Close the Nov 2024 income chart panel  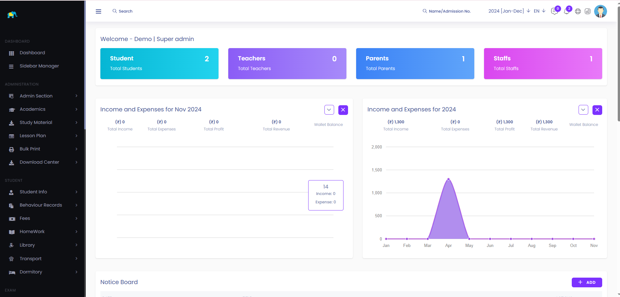click(343, 110)
